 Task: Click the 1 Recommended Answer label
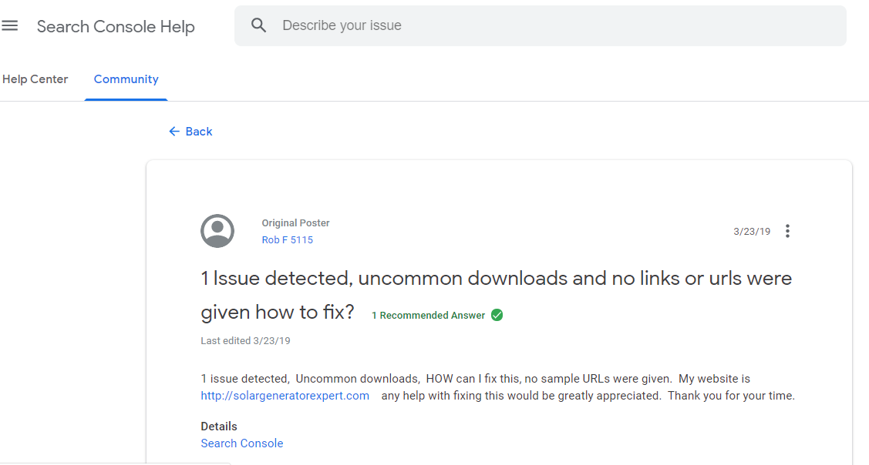[429, 316]
